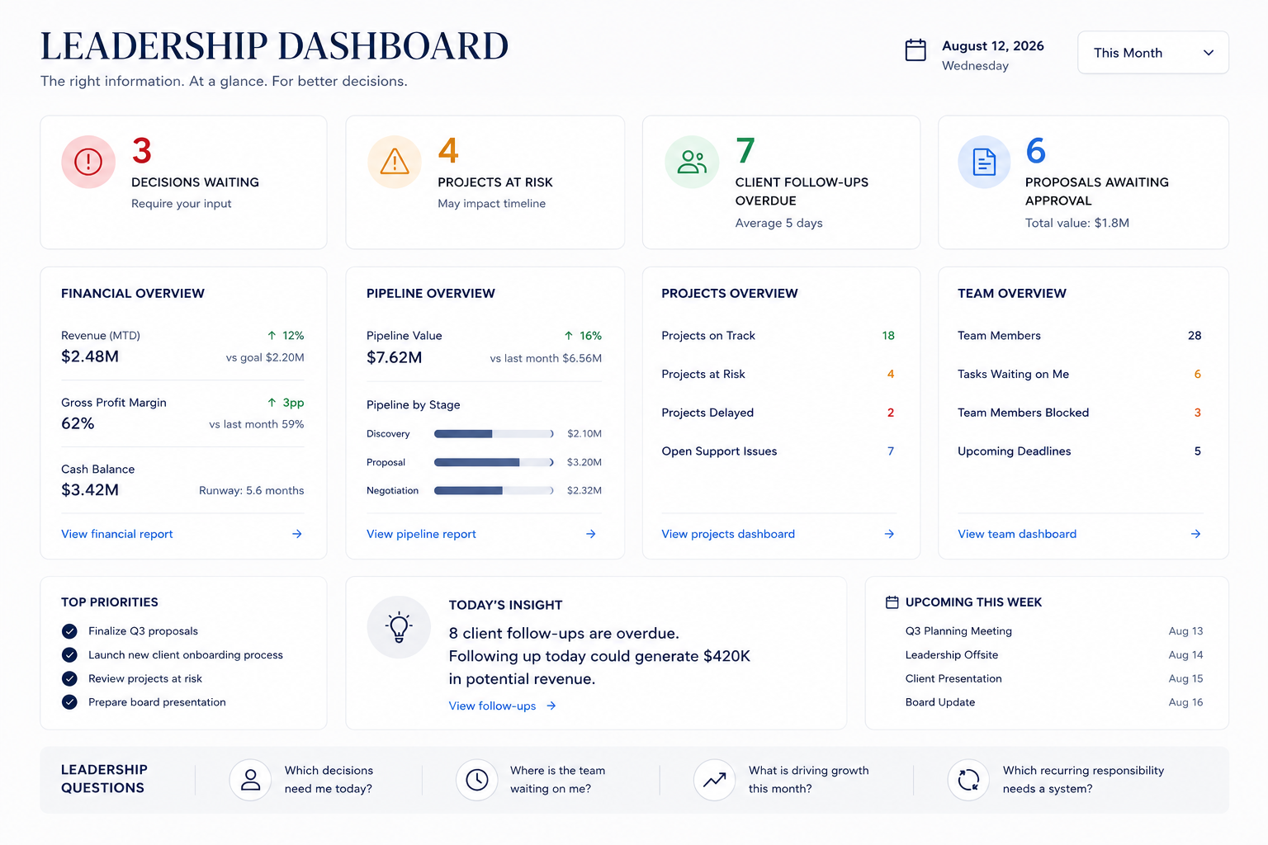
Task: Open the View projects dashboard link
Action: click(x=728, y=534)
